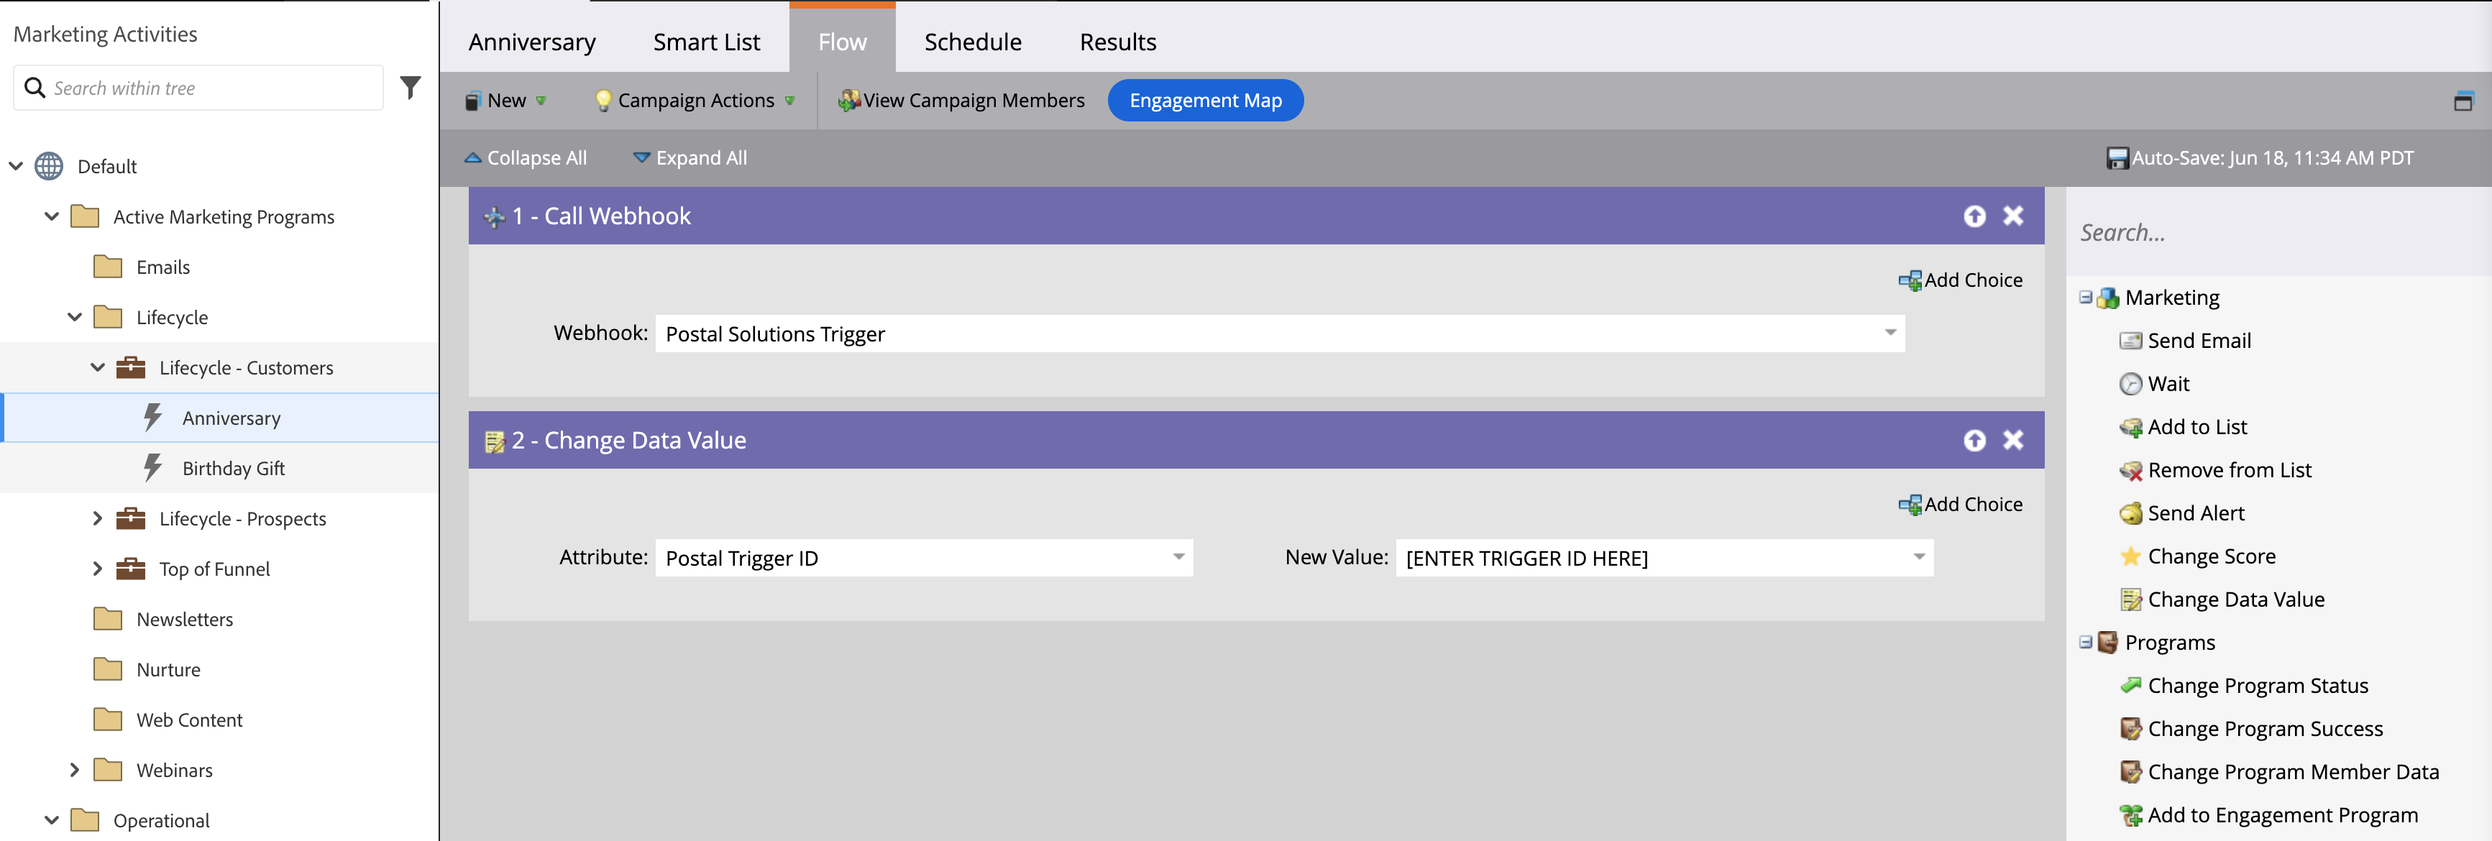
Task: Click panel restore icon at top right
Action: [x=2463, y=101]
